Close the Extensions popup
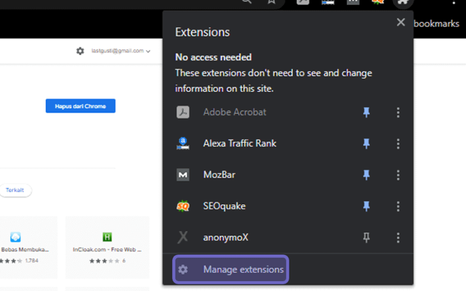This screenshot has width=466, height=291. (401, 22)
